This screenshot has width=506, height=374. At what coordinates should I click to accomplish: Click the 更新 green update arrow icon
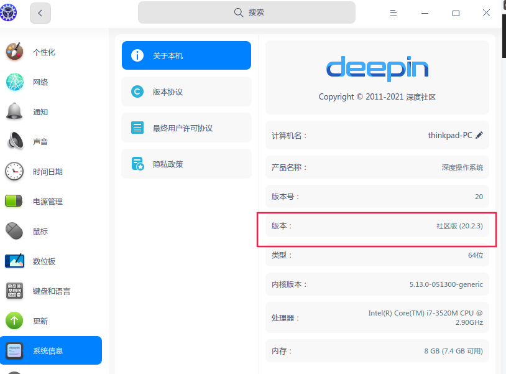14,320
